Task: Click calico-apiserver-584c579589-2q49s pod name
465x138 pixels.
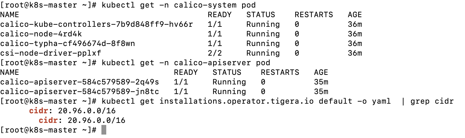Action: tap(80, 82)
